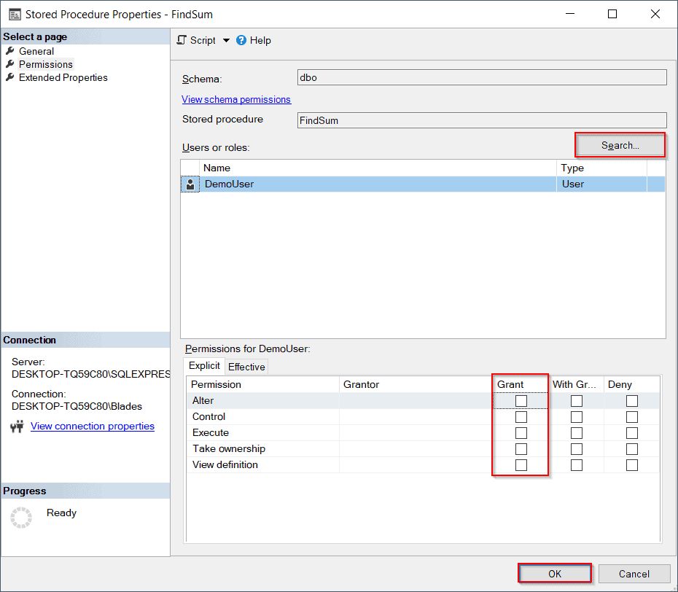The image size is (678, 592).
Task: Click the stored procedure icon in title bar
Action: tap(16, 13)
